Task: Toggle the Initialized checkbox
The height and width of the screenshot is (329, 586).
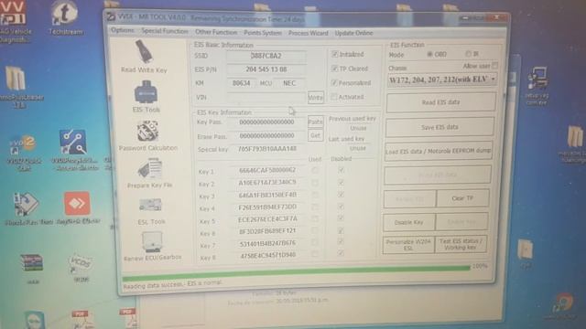Action: pos(334,54)
